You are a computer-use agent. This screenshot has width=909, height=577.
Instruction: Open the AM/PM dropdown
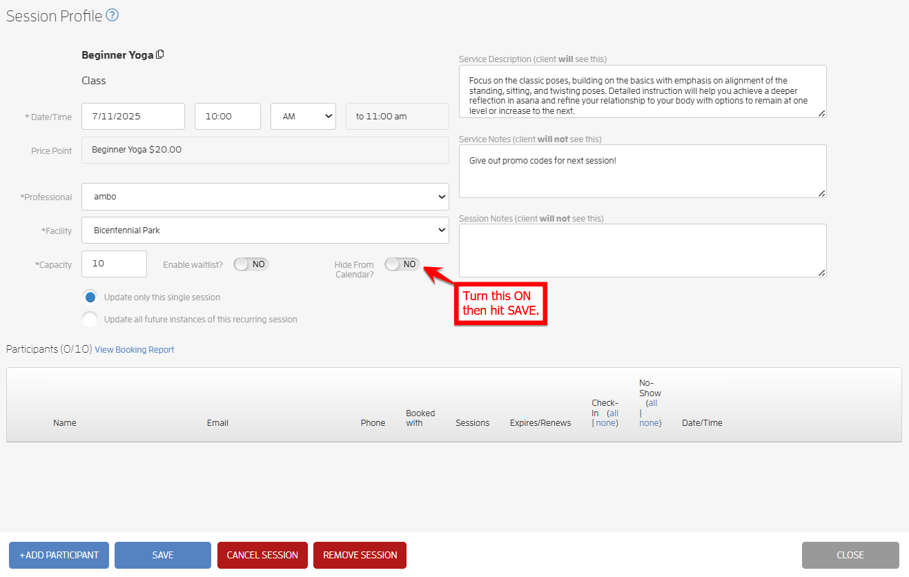[303, 116]
